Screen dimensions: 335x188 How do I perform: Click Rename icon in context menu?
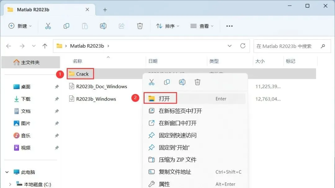coord(182,82)
